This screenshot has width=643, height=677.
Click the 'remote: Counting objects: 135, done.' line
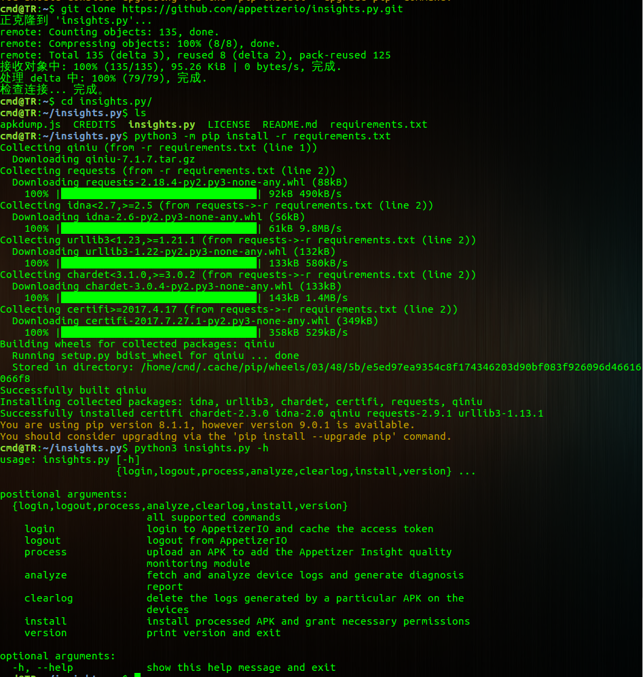(109, 32)
